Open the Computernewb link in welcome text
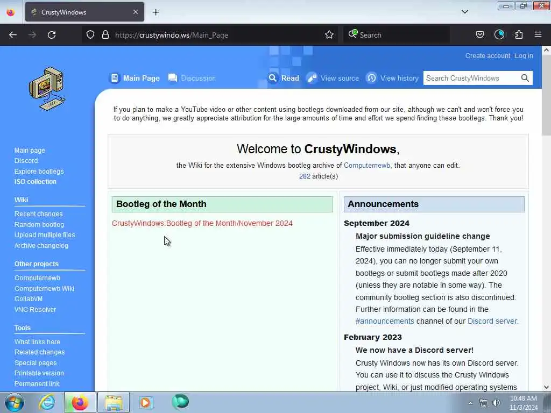 pos(367,166)
